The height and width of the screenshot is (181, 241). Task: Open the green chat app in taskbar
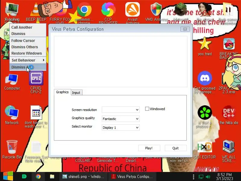click(24, 176)
